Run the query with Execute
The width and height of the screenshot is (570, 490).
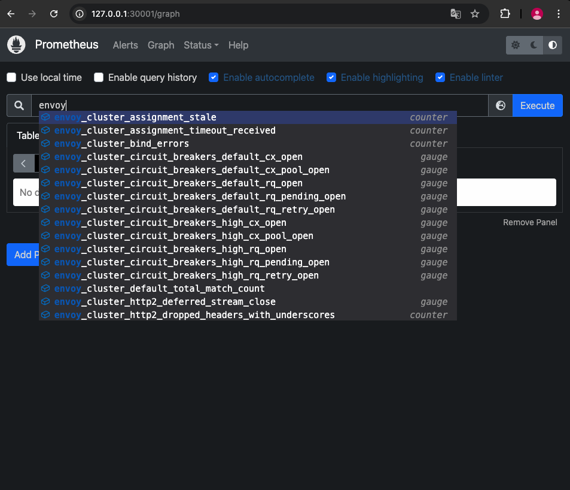coord(537,105)
